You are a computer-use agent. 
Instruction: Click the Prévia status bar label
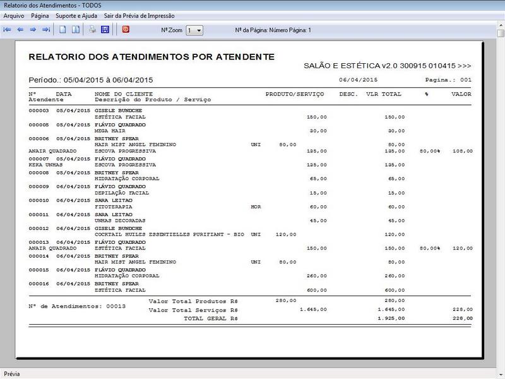pos(12,374)
